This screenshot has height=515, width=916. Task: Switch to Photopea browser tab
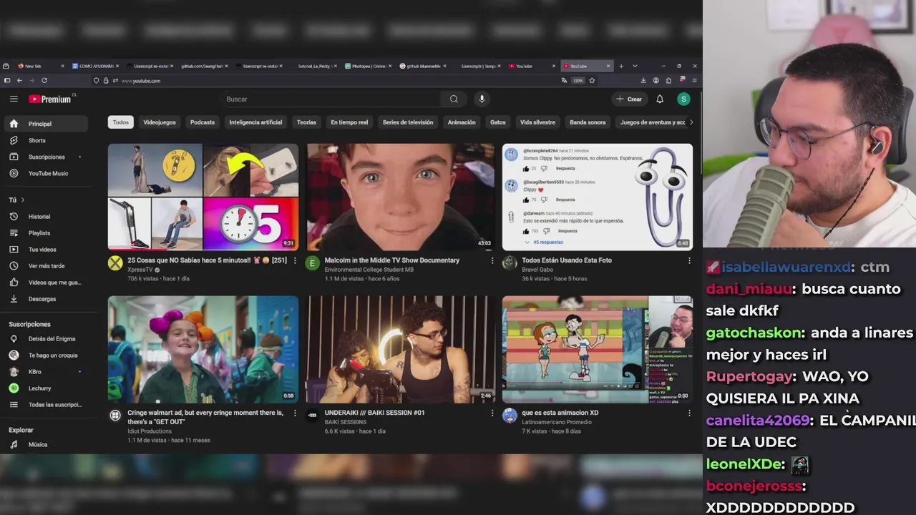pyautogui.click(x=369, y=66)
